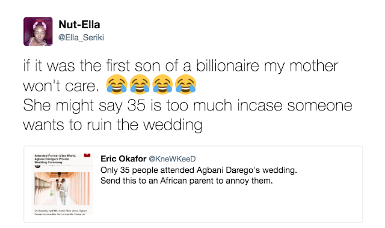Screen dimensions: 385x228
Task: Click the Nut-Ella display name
Action: tap(79, 25)
